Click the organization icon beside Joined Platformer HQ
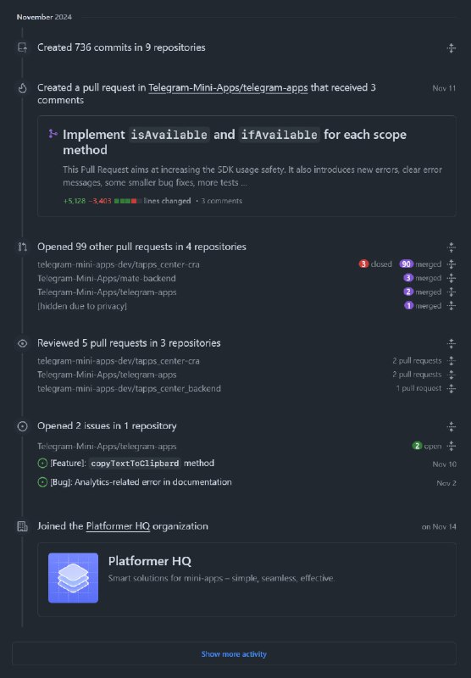This screenshot has width=471, height=678. coord(23,526)
